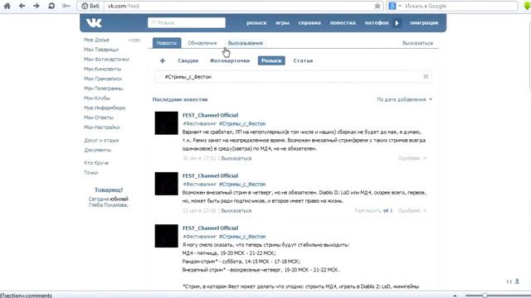This screenshot has width=531, height=298.
Task: Go back with the browser back arrow
Action: (22, 6)
